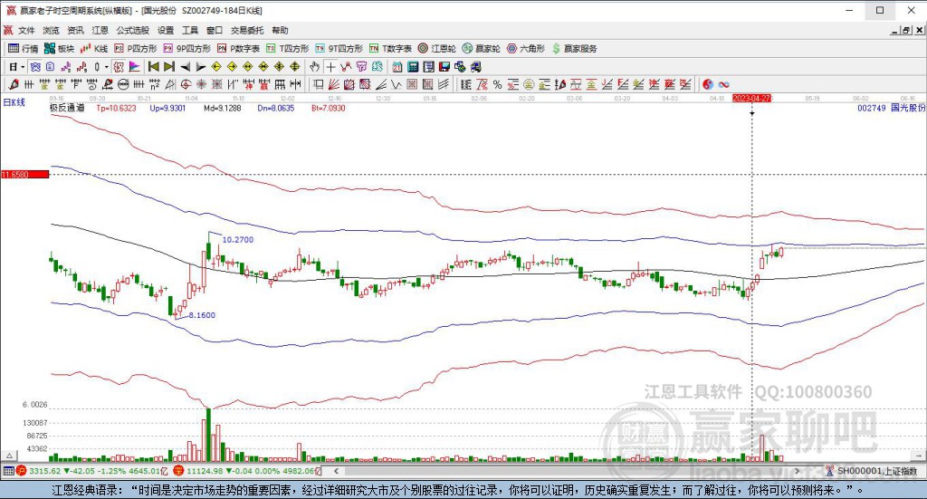Open the 帮助 menu
The height and width of the screenshot is (499, 927).
coord(281,30)
